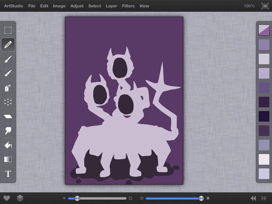Click the brush size slider handle
Image resolution: width=272 pixels, height=204 pixels.
[77, 198]
